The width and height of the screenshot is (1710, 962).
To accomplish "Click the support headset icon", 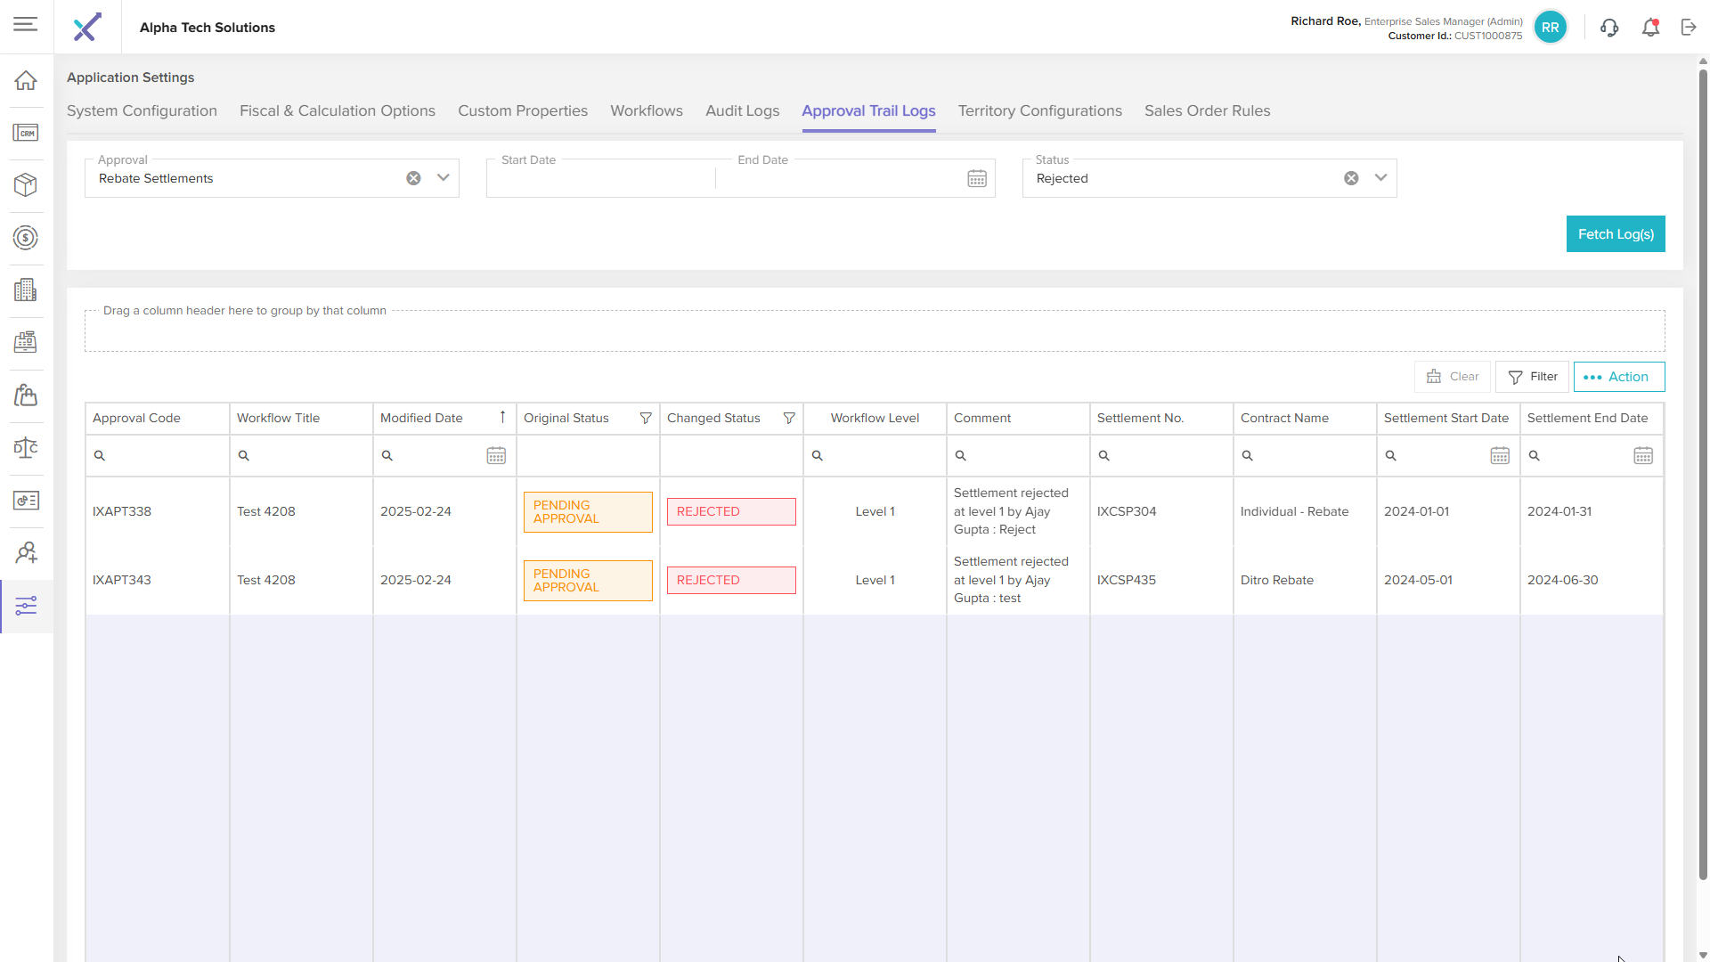I will (1609, 28).
